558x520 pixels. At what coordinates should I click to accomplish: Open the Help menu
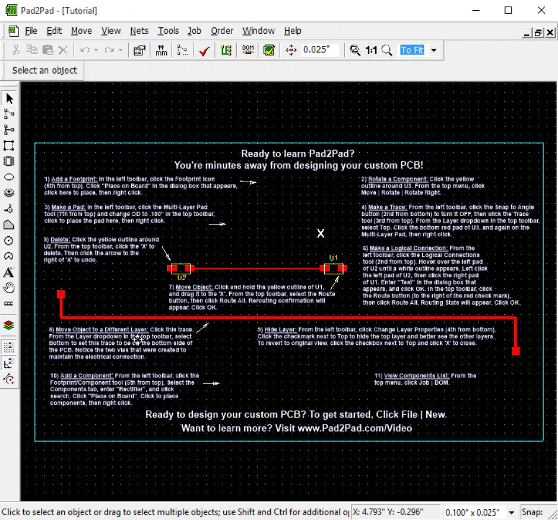tap(293, 31)
